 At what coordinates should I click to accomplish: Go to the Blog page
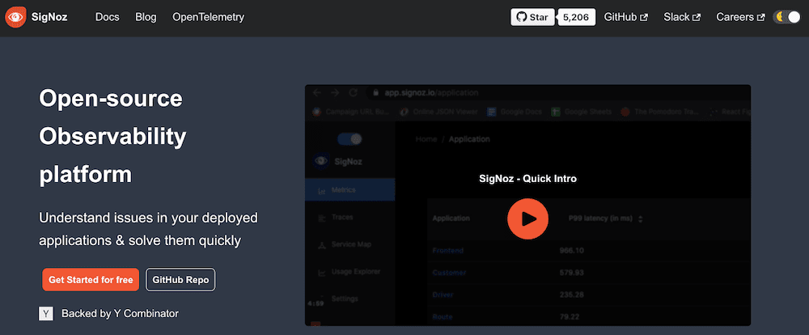click(146, 17)
